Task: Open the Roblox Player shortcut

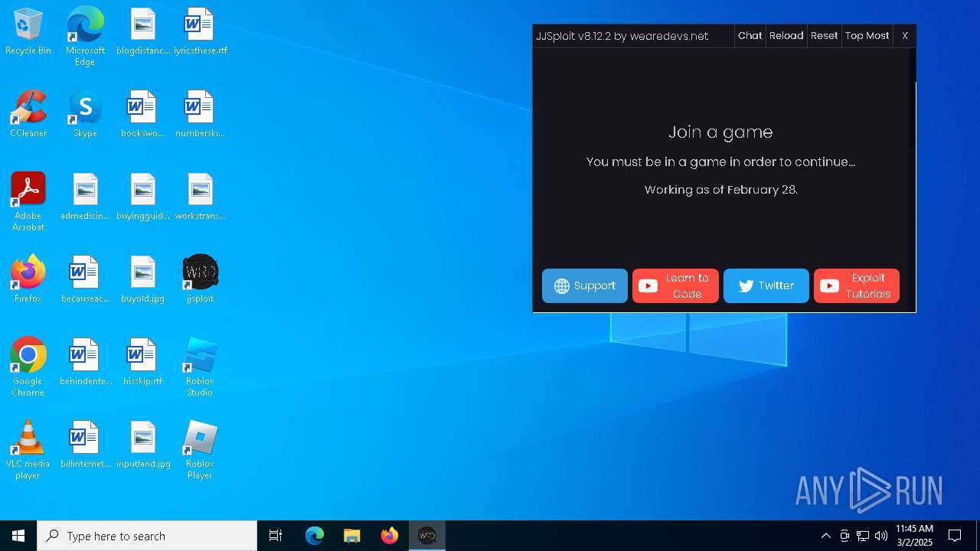Action: [200, 450]
